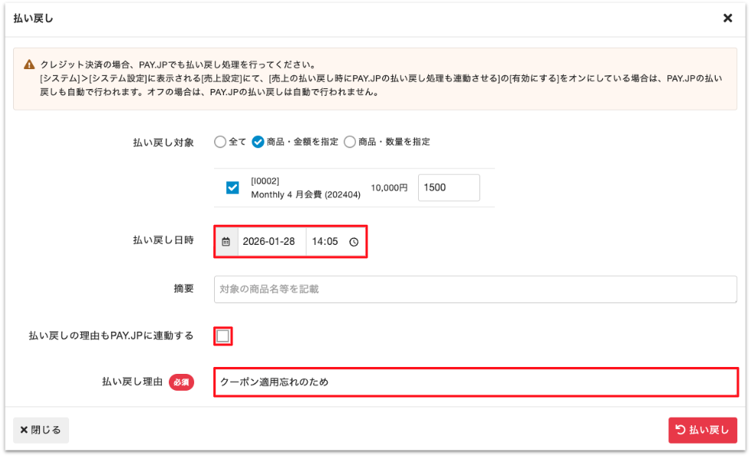Uncheck the [I0002] Monthly 4月会費 item checkbox

click(x=232, y=188)
